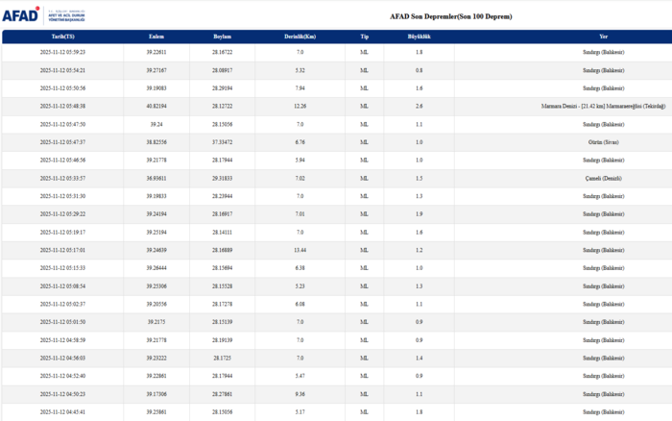Select the Derinlik(Km) column header
This screenshot has width=672, height=421.
click(x=300, y=37)
